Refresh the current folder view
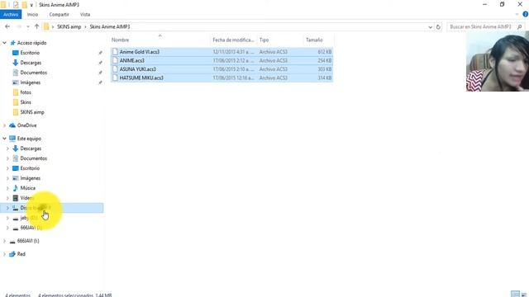The height and width of the screenshot is (297, 529). (x=438, y=27)
